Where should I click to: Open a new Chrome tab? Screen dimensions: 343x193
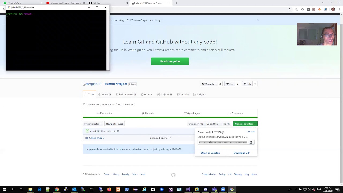[176, 3]
